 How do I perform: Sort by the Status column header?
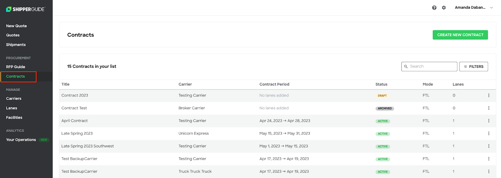381,84
